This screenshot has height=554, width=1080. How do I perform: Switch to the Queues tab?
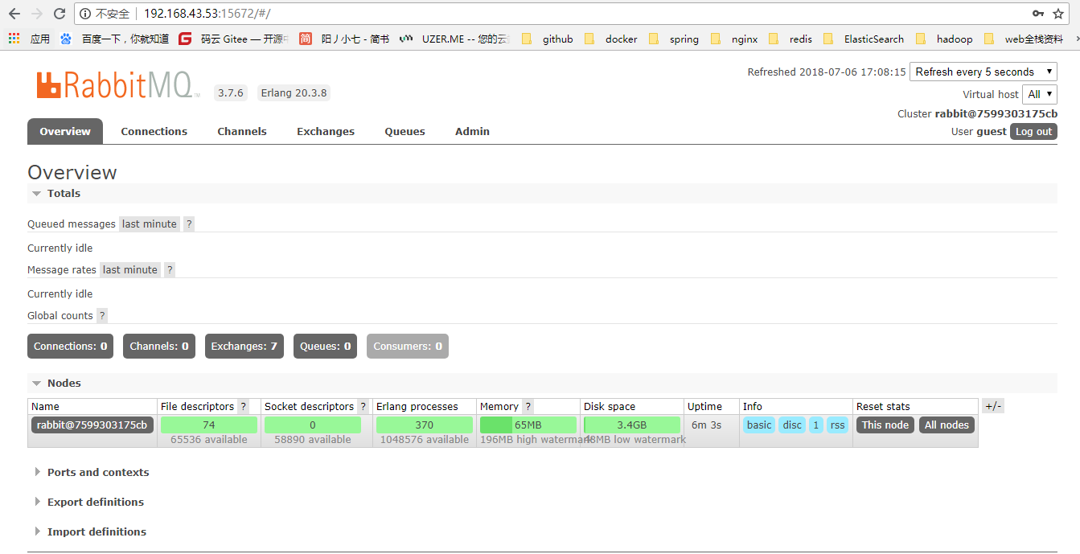click(404, 131)
